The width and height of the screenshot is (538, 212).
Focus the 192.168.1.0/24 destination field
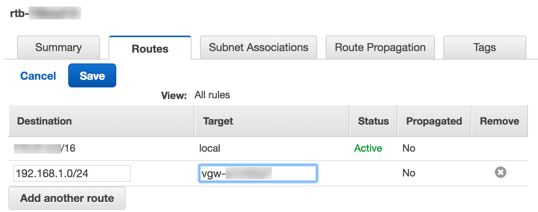coord(72,173)
